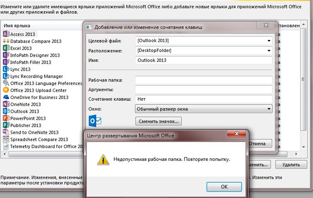Select the Lync 2013 icon
Screen dimensions: 313x198
click(x=6, y=69)
